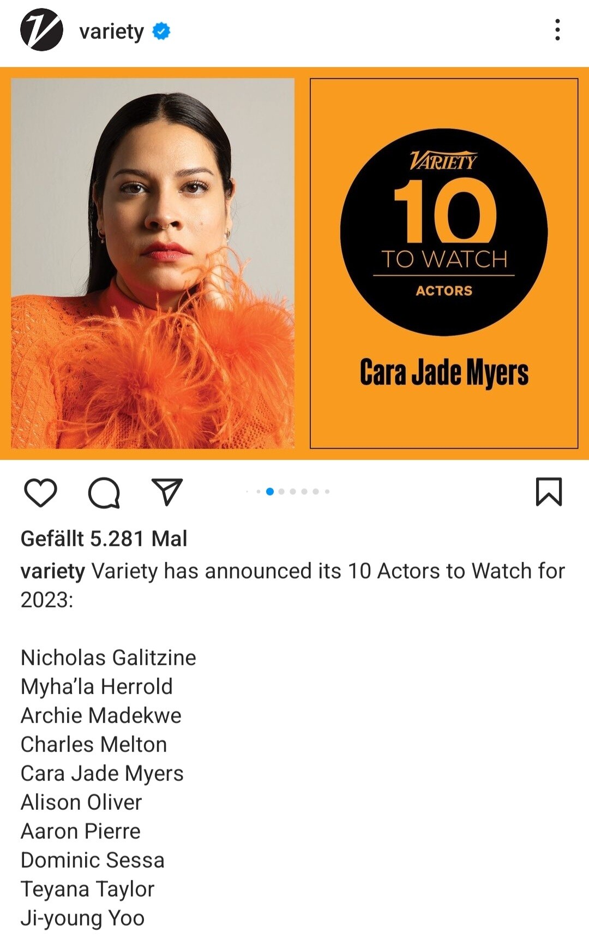Open the three-dot options menu
This screenshot has width=589, height=943.
[x=557, y=30]
